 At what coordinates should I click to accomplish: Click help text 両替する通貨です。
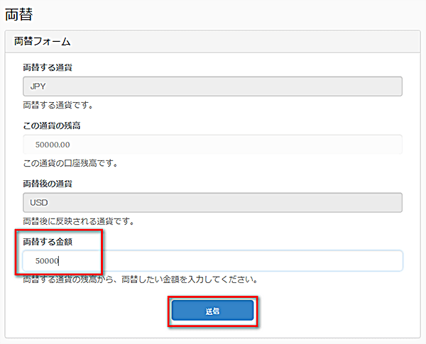coord(58,105)
